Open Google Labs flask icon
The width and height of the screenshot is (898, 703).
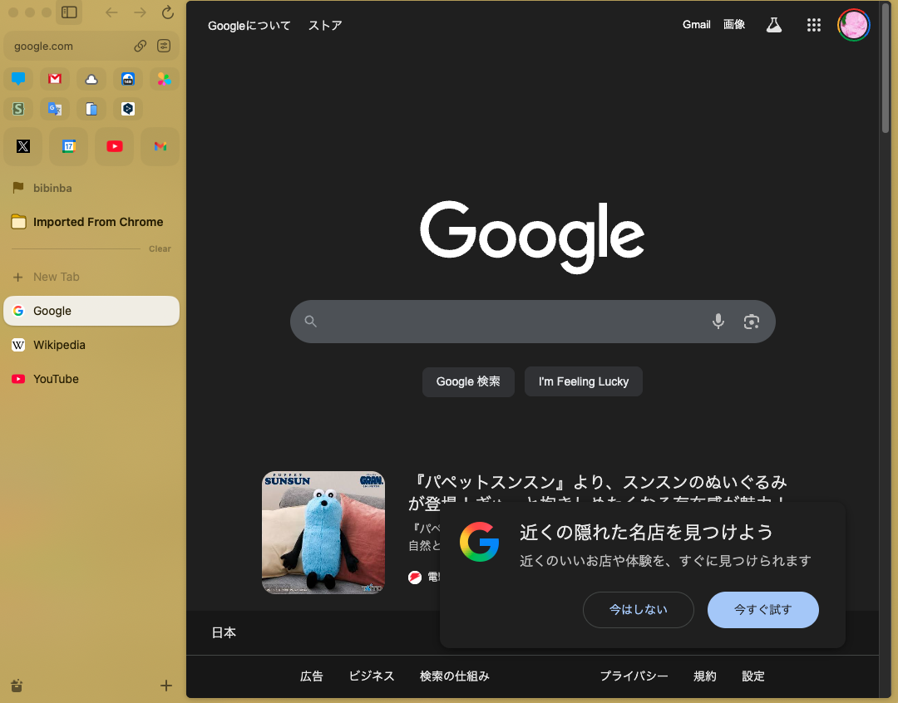(774, 25)
